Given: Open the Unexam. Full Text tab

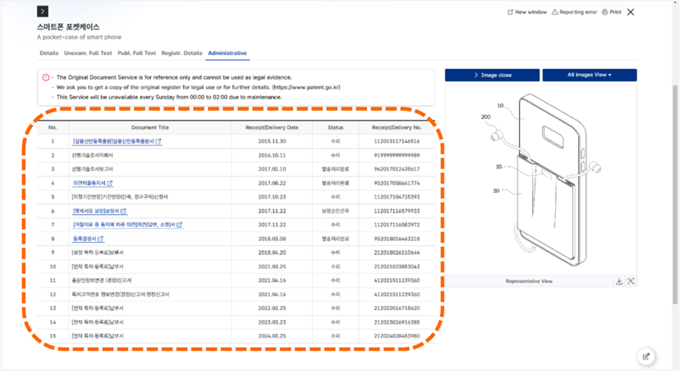Looking at the screenshot, I should [x=87, y=53].
